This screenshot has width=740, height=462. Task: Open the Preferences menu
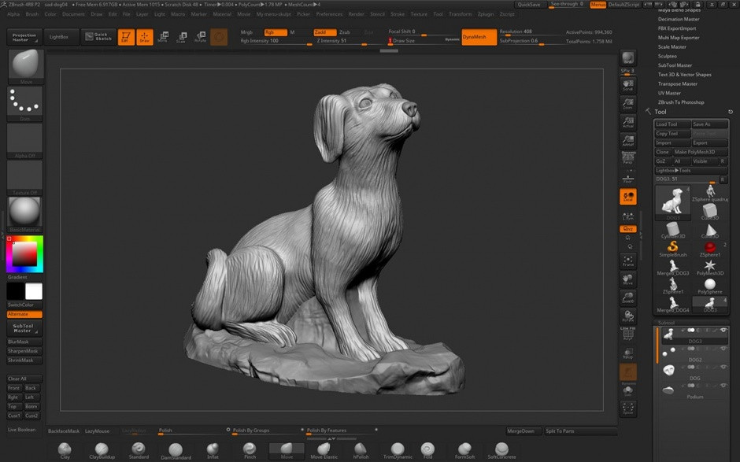click(329, 14)
